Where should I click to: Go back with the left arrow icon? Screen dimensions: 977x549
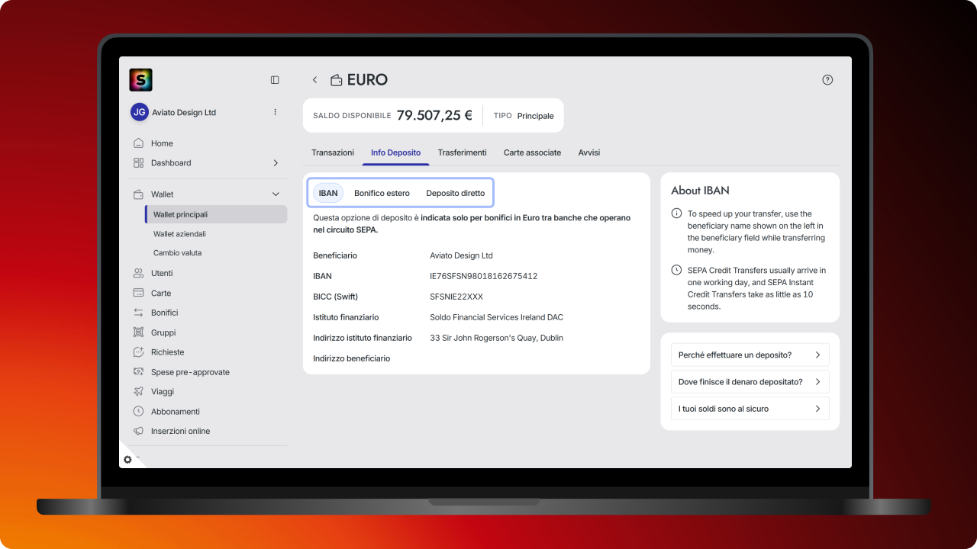pos(314,80)
